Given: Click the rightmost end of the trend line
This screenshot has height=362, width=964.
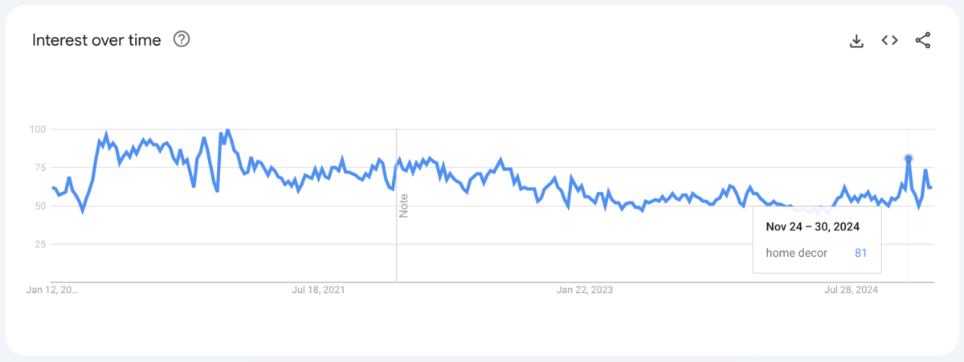Looking at the screenshot, I should (930, 188).
